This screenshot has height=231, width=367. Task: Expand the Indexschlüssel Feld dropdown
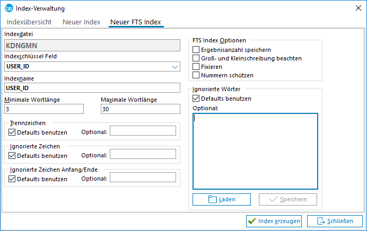(175, 67)
